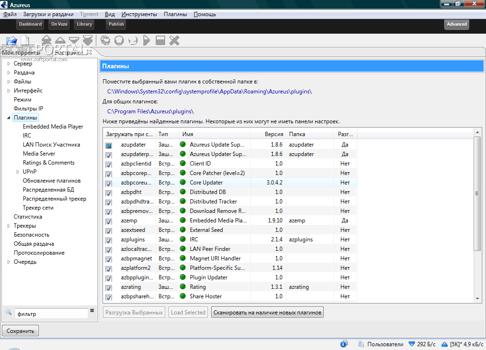
Task: Click the фильтр search input field
Action: point(51,314)
